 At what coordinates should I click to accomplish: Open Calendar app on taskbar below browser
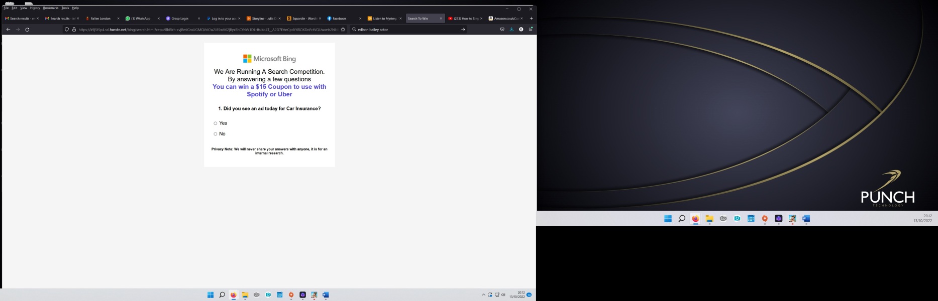[x=280, y=295]
